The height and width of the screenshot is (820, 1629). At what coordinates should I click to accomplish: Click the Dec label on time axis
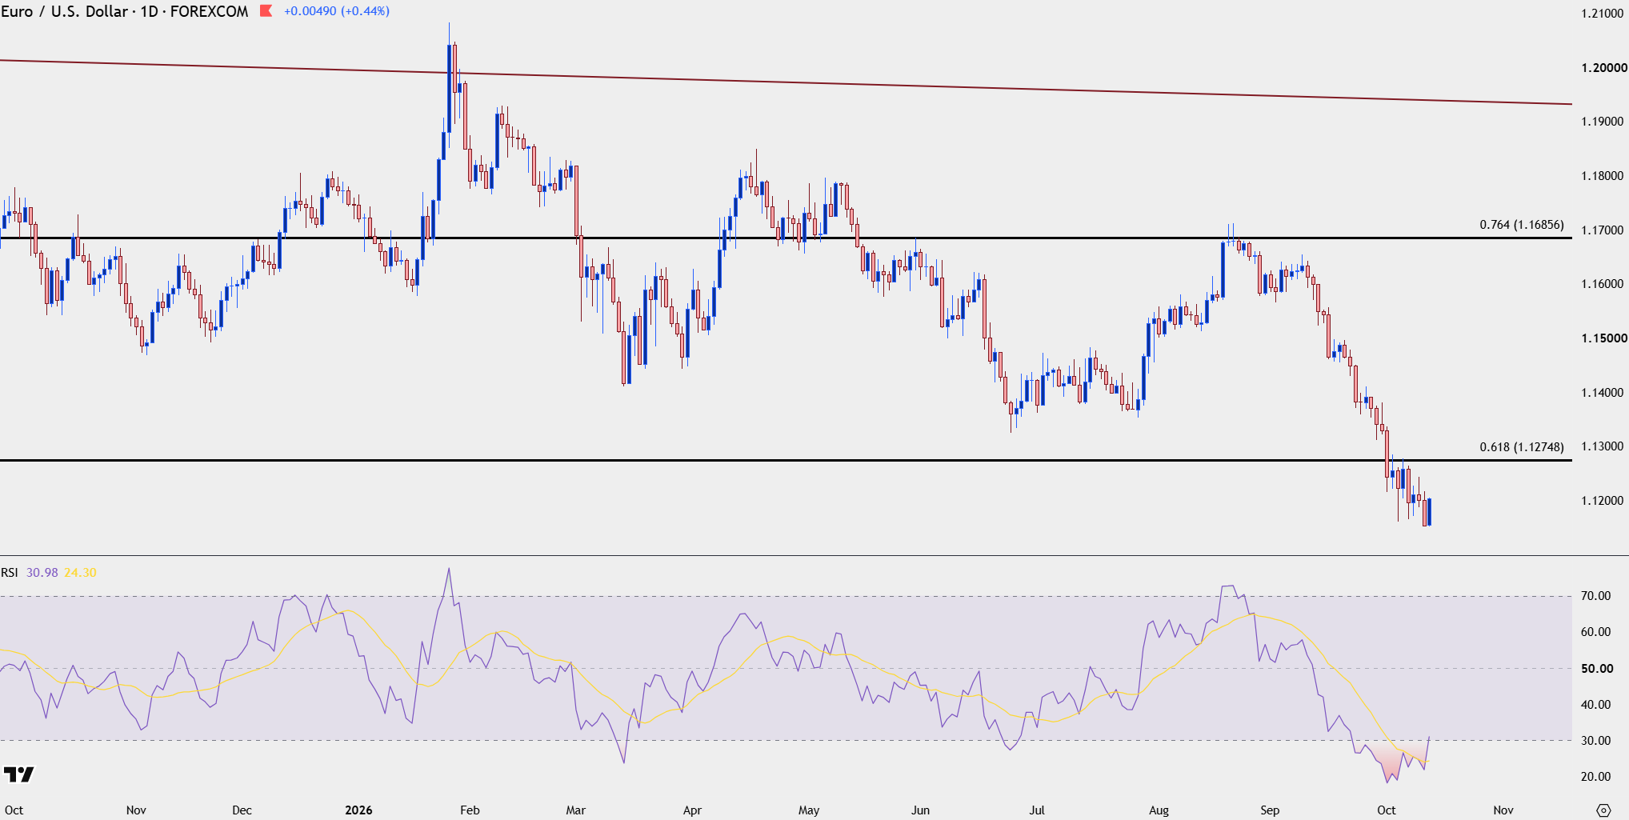click(x=242, y=810)
